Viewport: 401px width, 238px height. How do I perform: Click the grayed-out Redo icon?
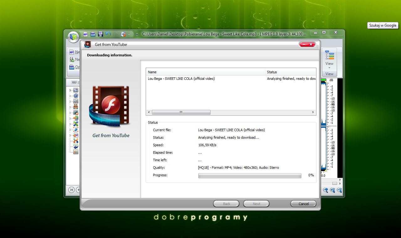pos(116,34)
